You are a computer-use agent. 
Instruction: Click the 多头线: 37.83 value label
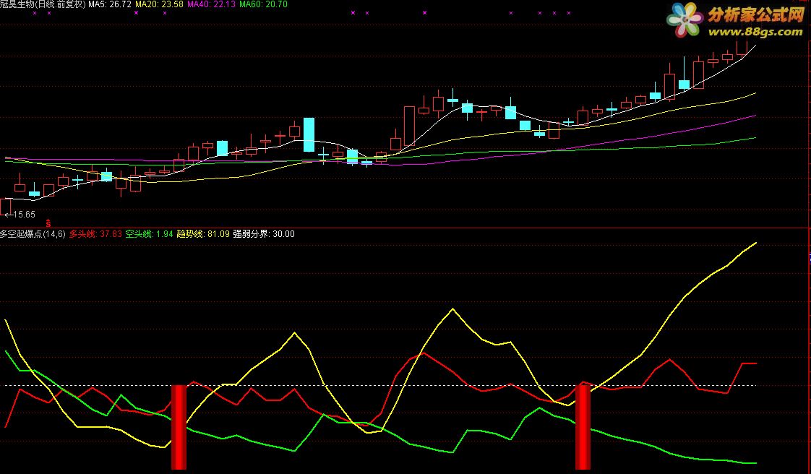tap(95, 234)
